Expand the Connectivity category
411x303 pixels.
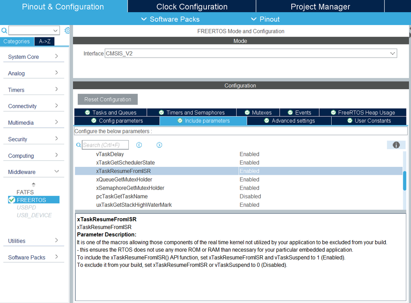pos(34,106)
